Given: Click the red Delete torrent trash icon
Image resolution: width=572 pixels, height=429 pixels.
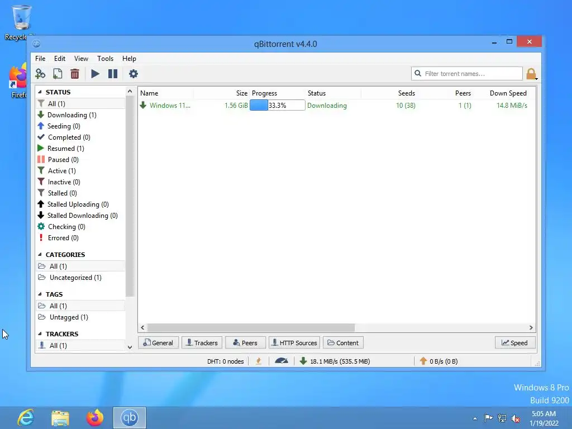Looking at the screenshot, I should [x=75, y=74].
